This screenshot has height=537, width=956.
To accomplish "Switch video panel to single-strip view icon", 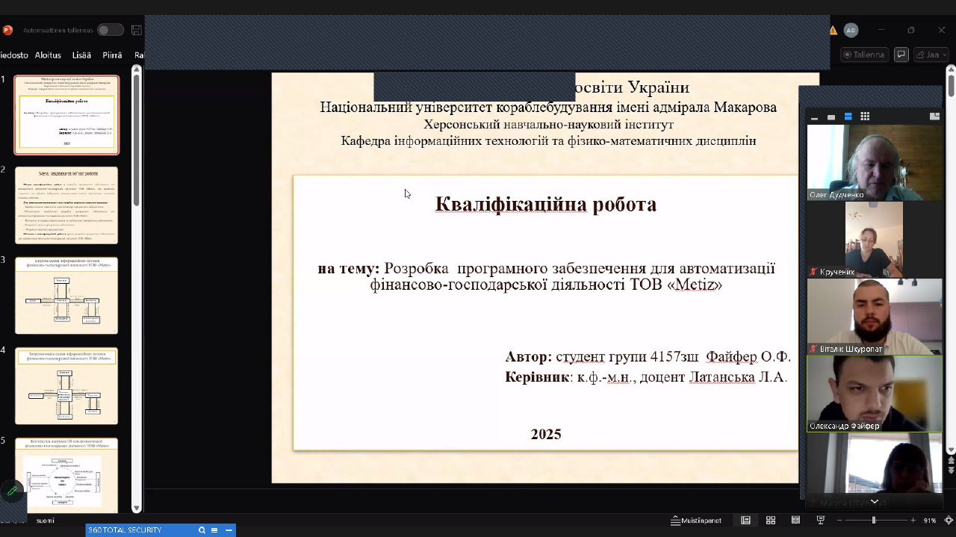I will pyautogui.click(x=831, y=117).
